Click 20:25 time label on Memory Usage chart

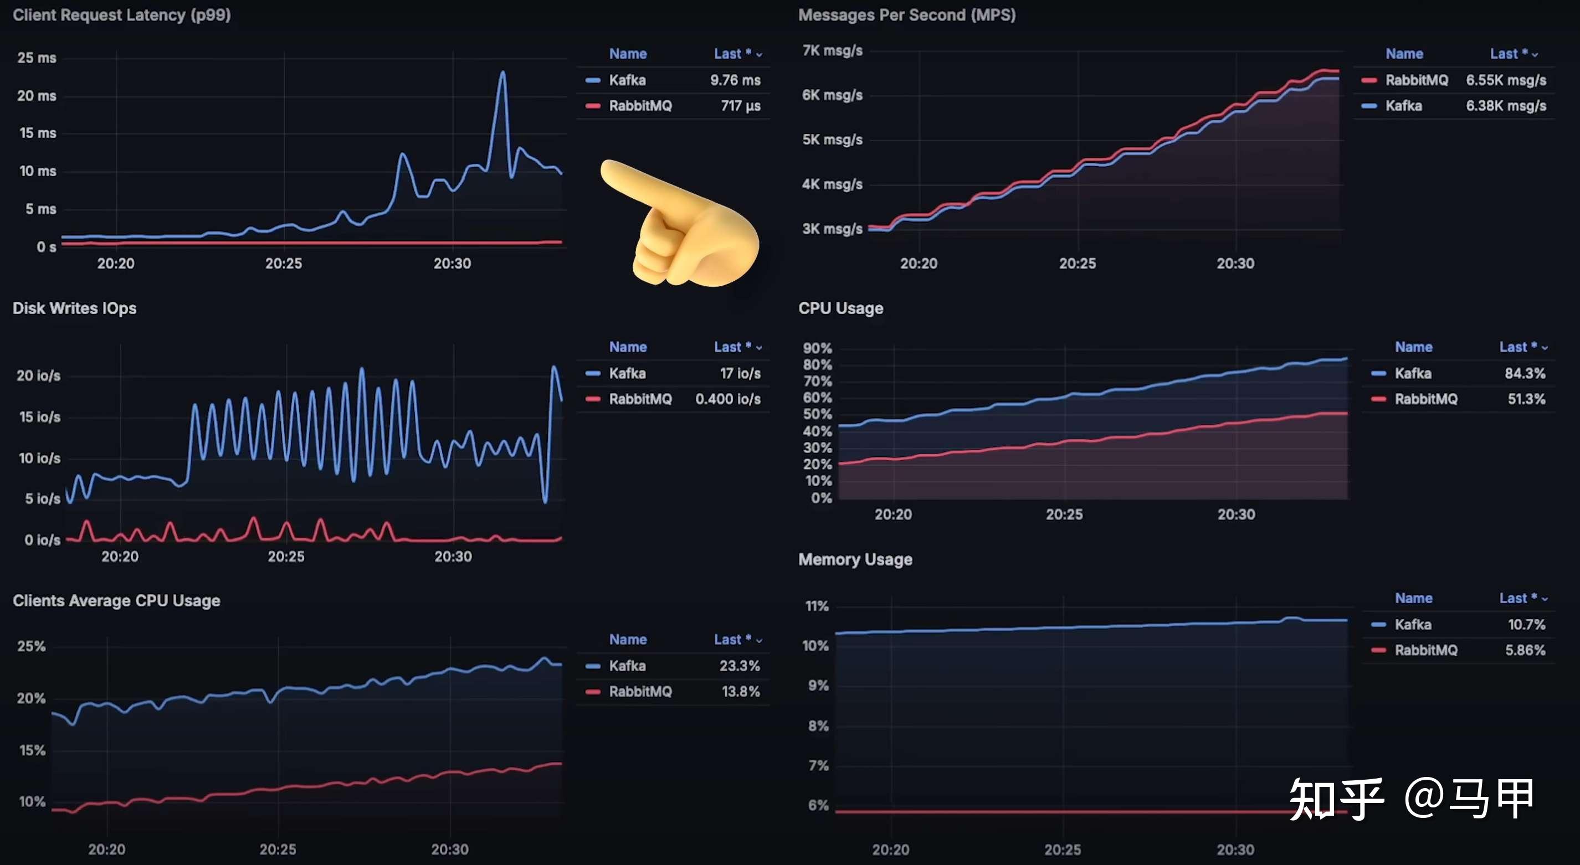(1063, 849)
